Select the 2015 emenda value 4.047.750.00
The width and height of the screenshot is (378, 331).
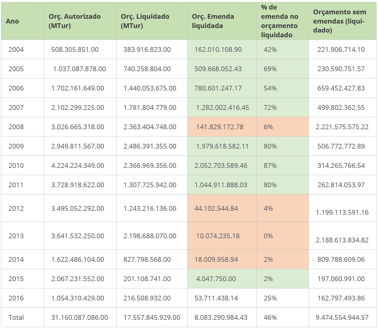[x=216, y=279]
